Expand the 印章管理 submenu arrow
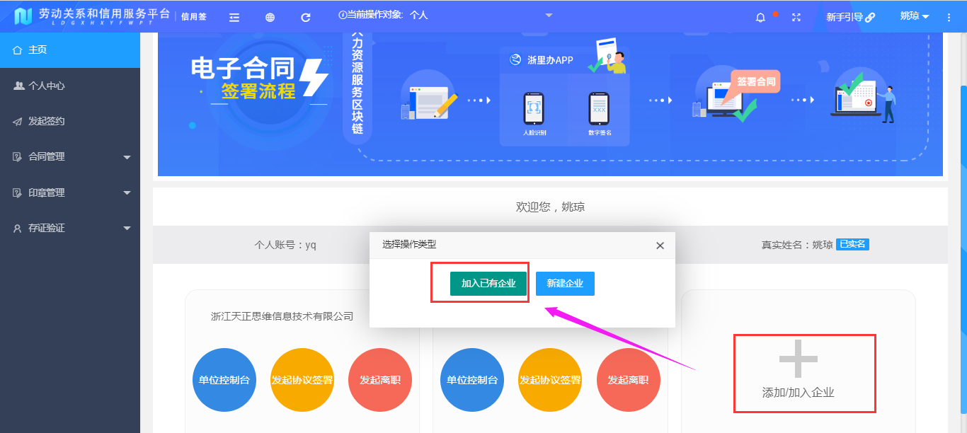The height and width of the screenshot is (433, 967). pyautogui.click(x=127, y=192)
